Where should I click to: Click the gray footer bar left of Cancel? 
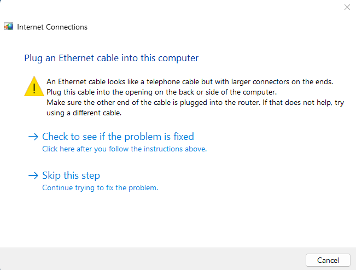pyautogui.click(x=152, y=259)
